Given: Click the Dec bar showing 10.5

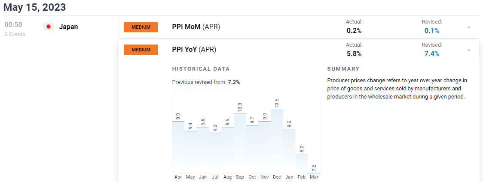Looking at the screenshot, I should [277, 141].
